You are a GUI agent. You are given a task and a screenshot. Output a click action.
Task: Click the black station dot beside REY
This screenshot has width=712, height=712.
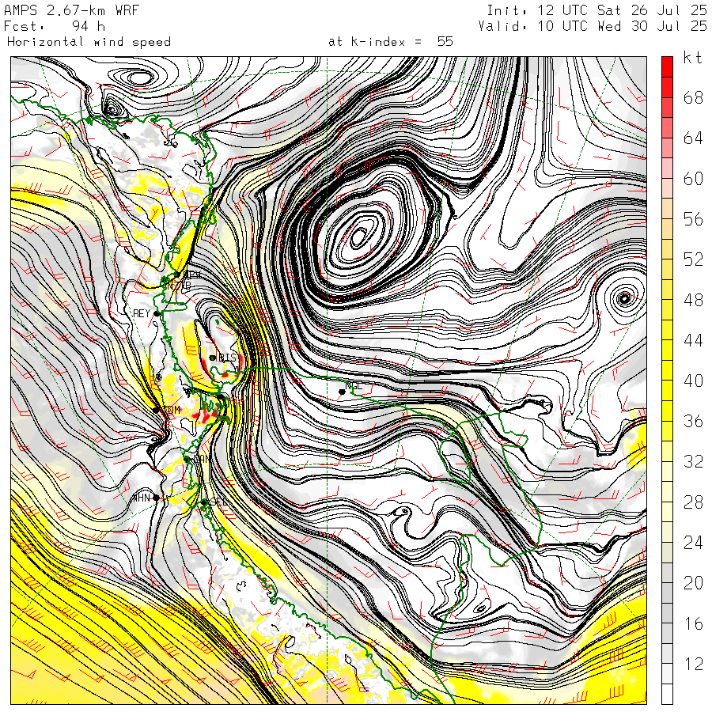click(157, 314)
